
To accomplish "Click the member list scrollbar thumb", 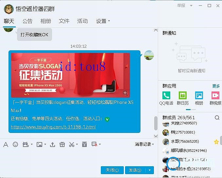I will [221, 140].
